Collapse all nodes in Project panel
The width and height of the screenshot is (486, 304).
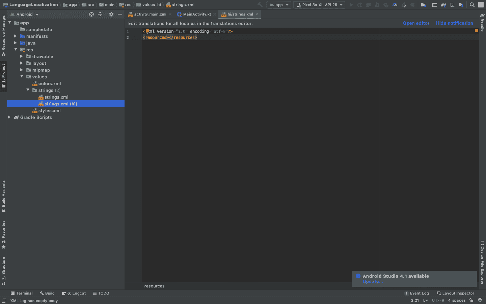click(100, 14)
